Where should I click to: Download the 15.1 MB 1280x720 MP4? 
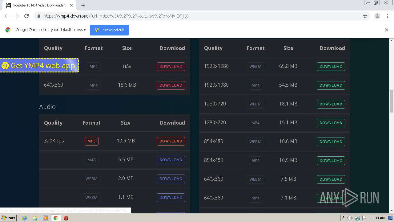pyautogui.click(x=331, y=123)
